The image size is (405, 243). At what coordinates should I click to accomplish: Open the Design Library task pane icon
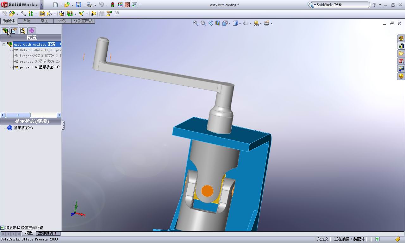pyautogui.click(x=401, y=46)
